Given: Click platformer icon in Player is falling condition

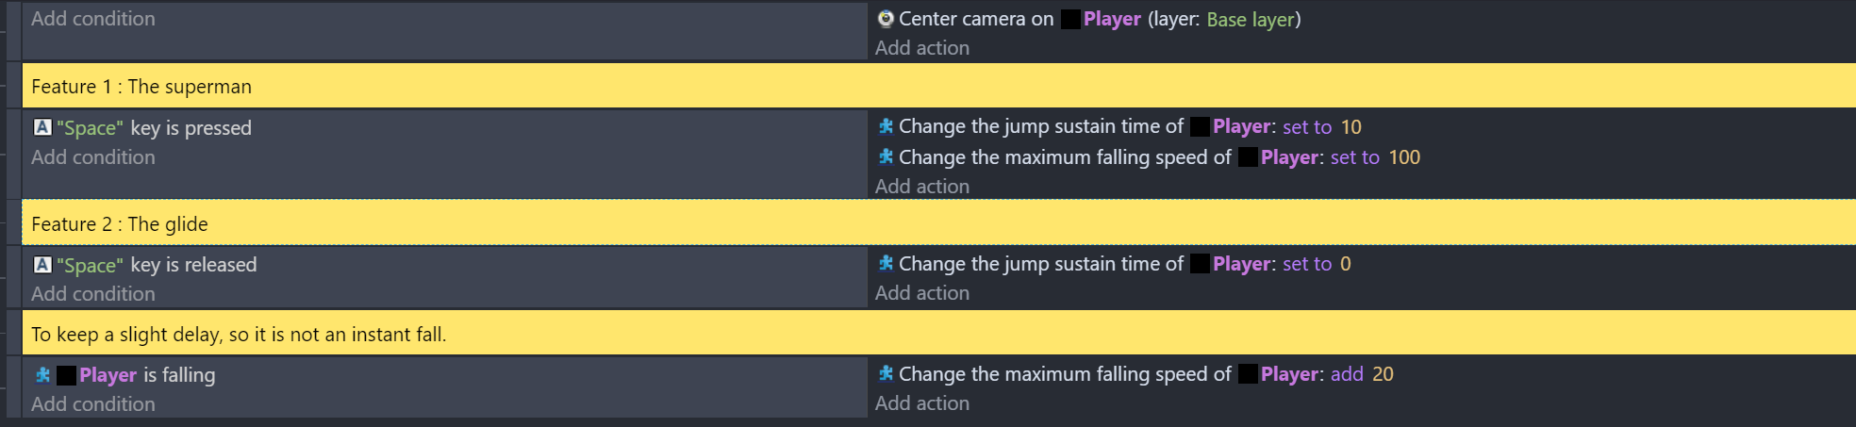Looking at the screenshot, I should 42,375.
